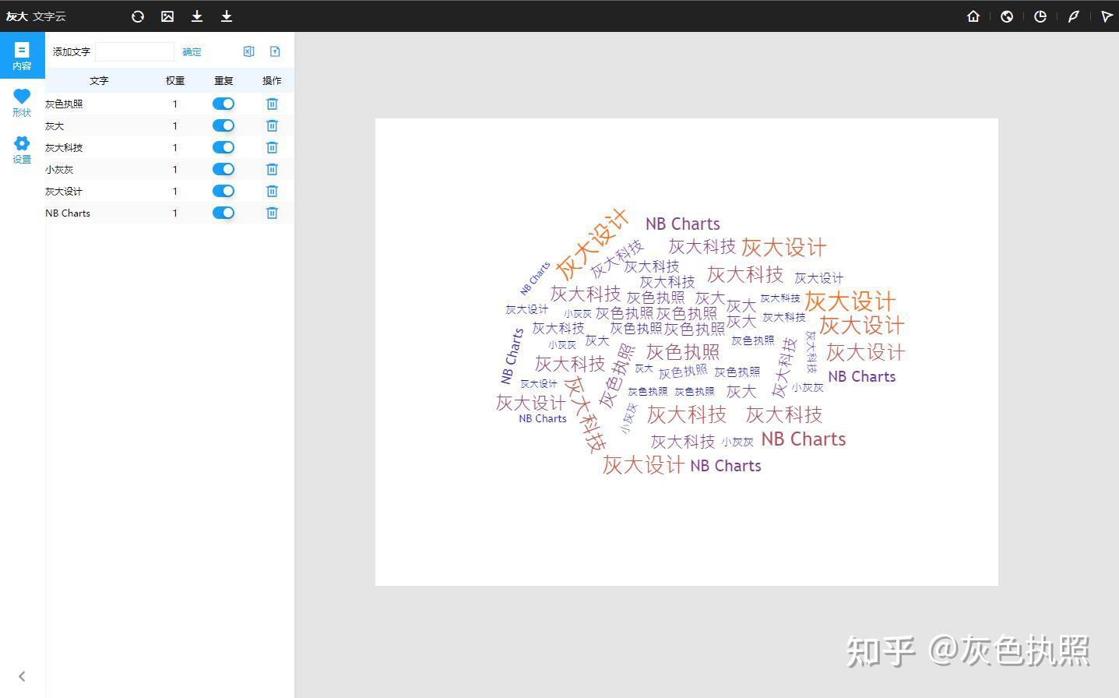This screenshot has width=1119, height=698.
Task: Click the second download icon in the toolbar
Action: (227, 16)
